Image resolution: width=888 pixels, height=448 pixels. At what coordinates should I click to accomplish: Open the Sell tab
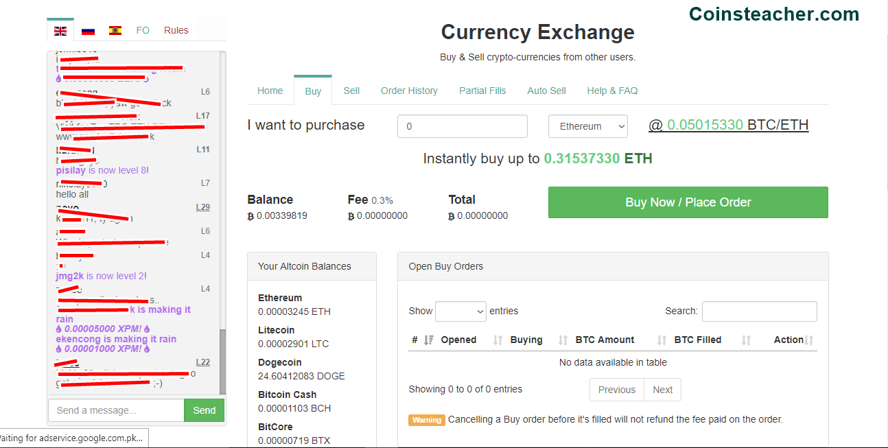click(x=351, y=91)
